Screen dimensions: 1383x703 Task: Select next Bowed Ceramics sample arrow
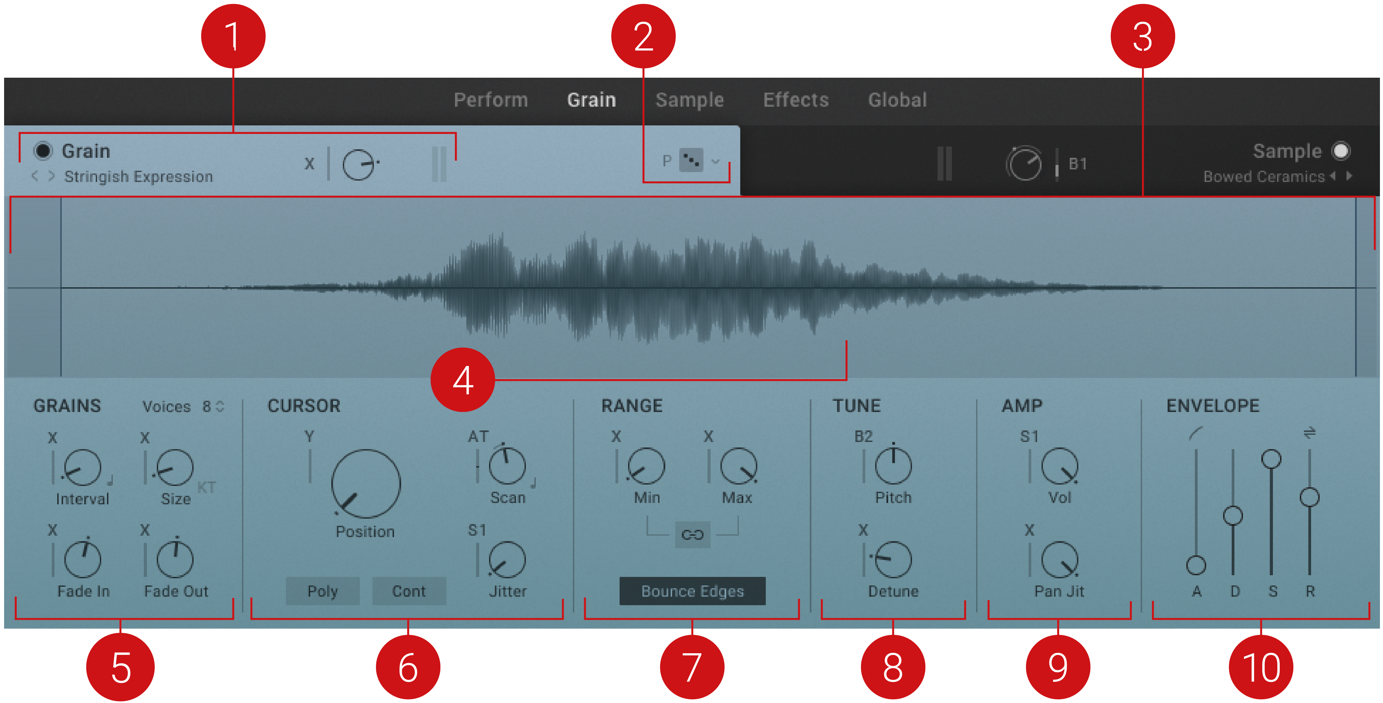click(x=1349, y=176)
